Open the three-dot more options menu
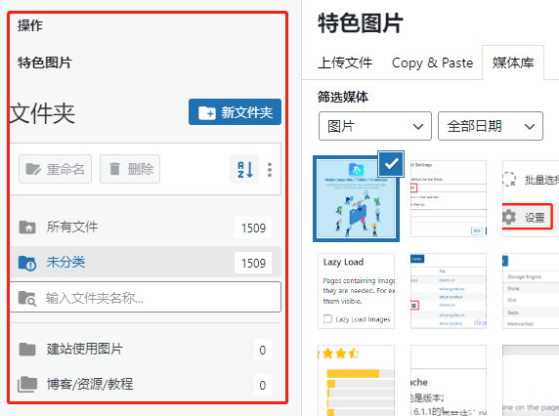This screenshot has height=416, width=559. (270, 170)
